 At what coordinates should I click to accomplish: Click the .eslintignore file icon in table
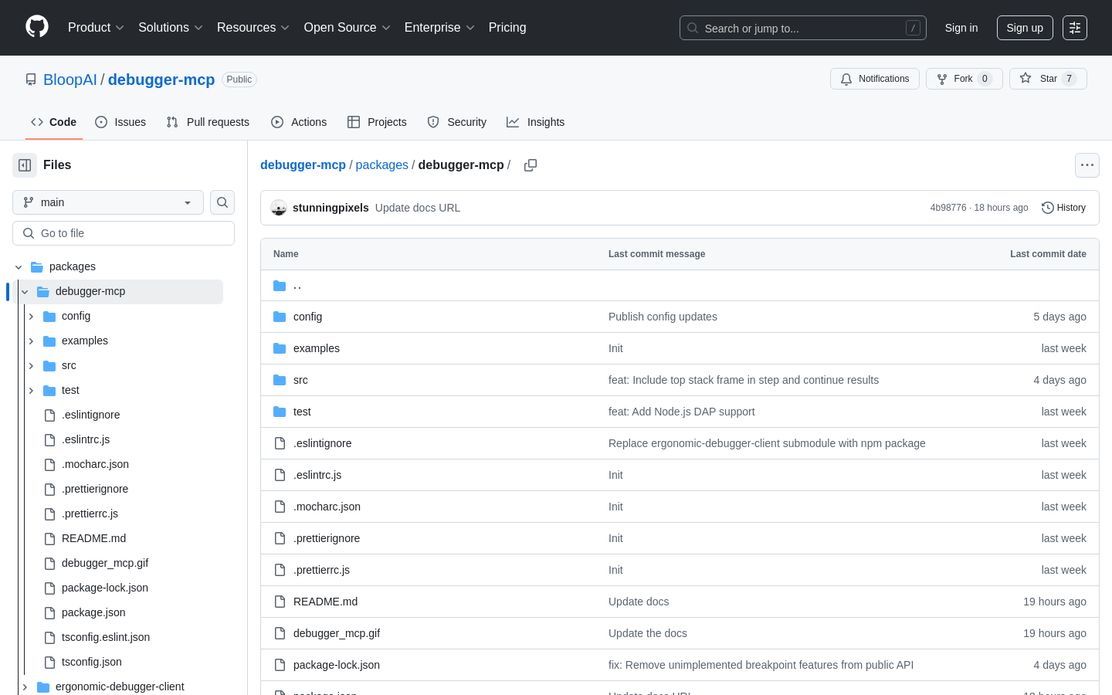(280, 443)
